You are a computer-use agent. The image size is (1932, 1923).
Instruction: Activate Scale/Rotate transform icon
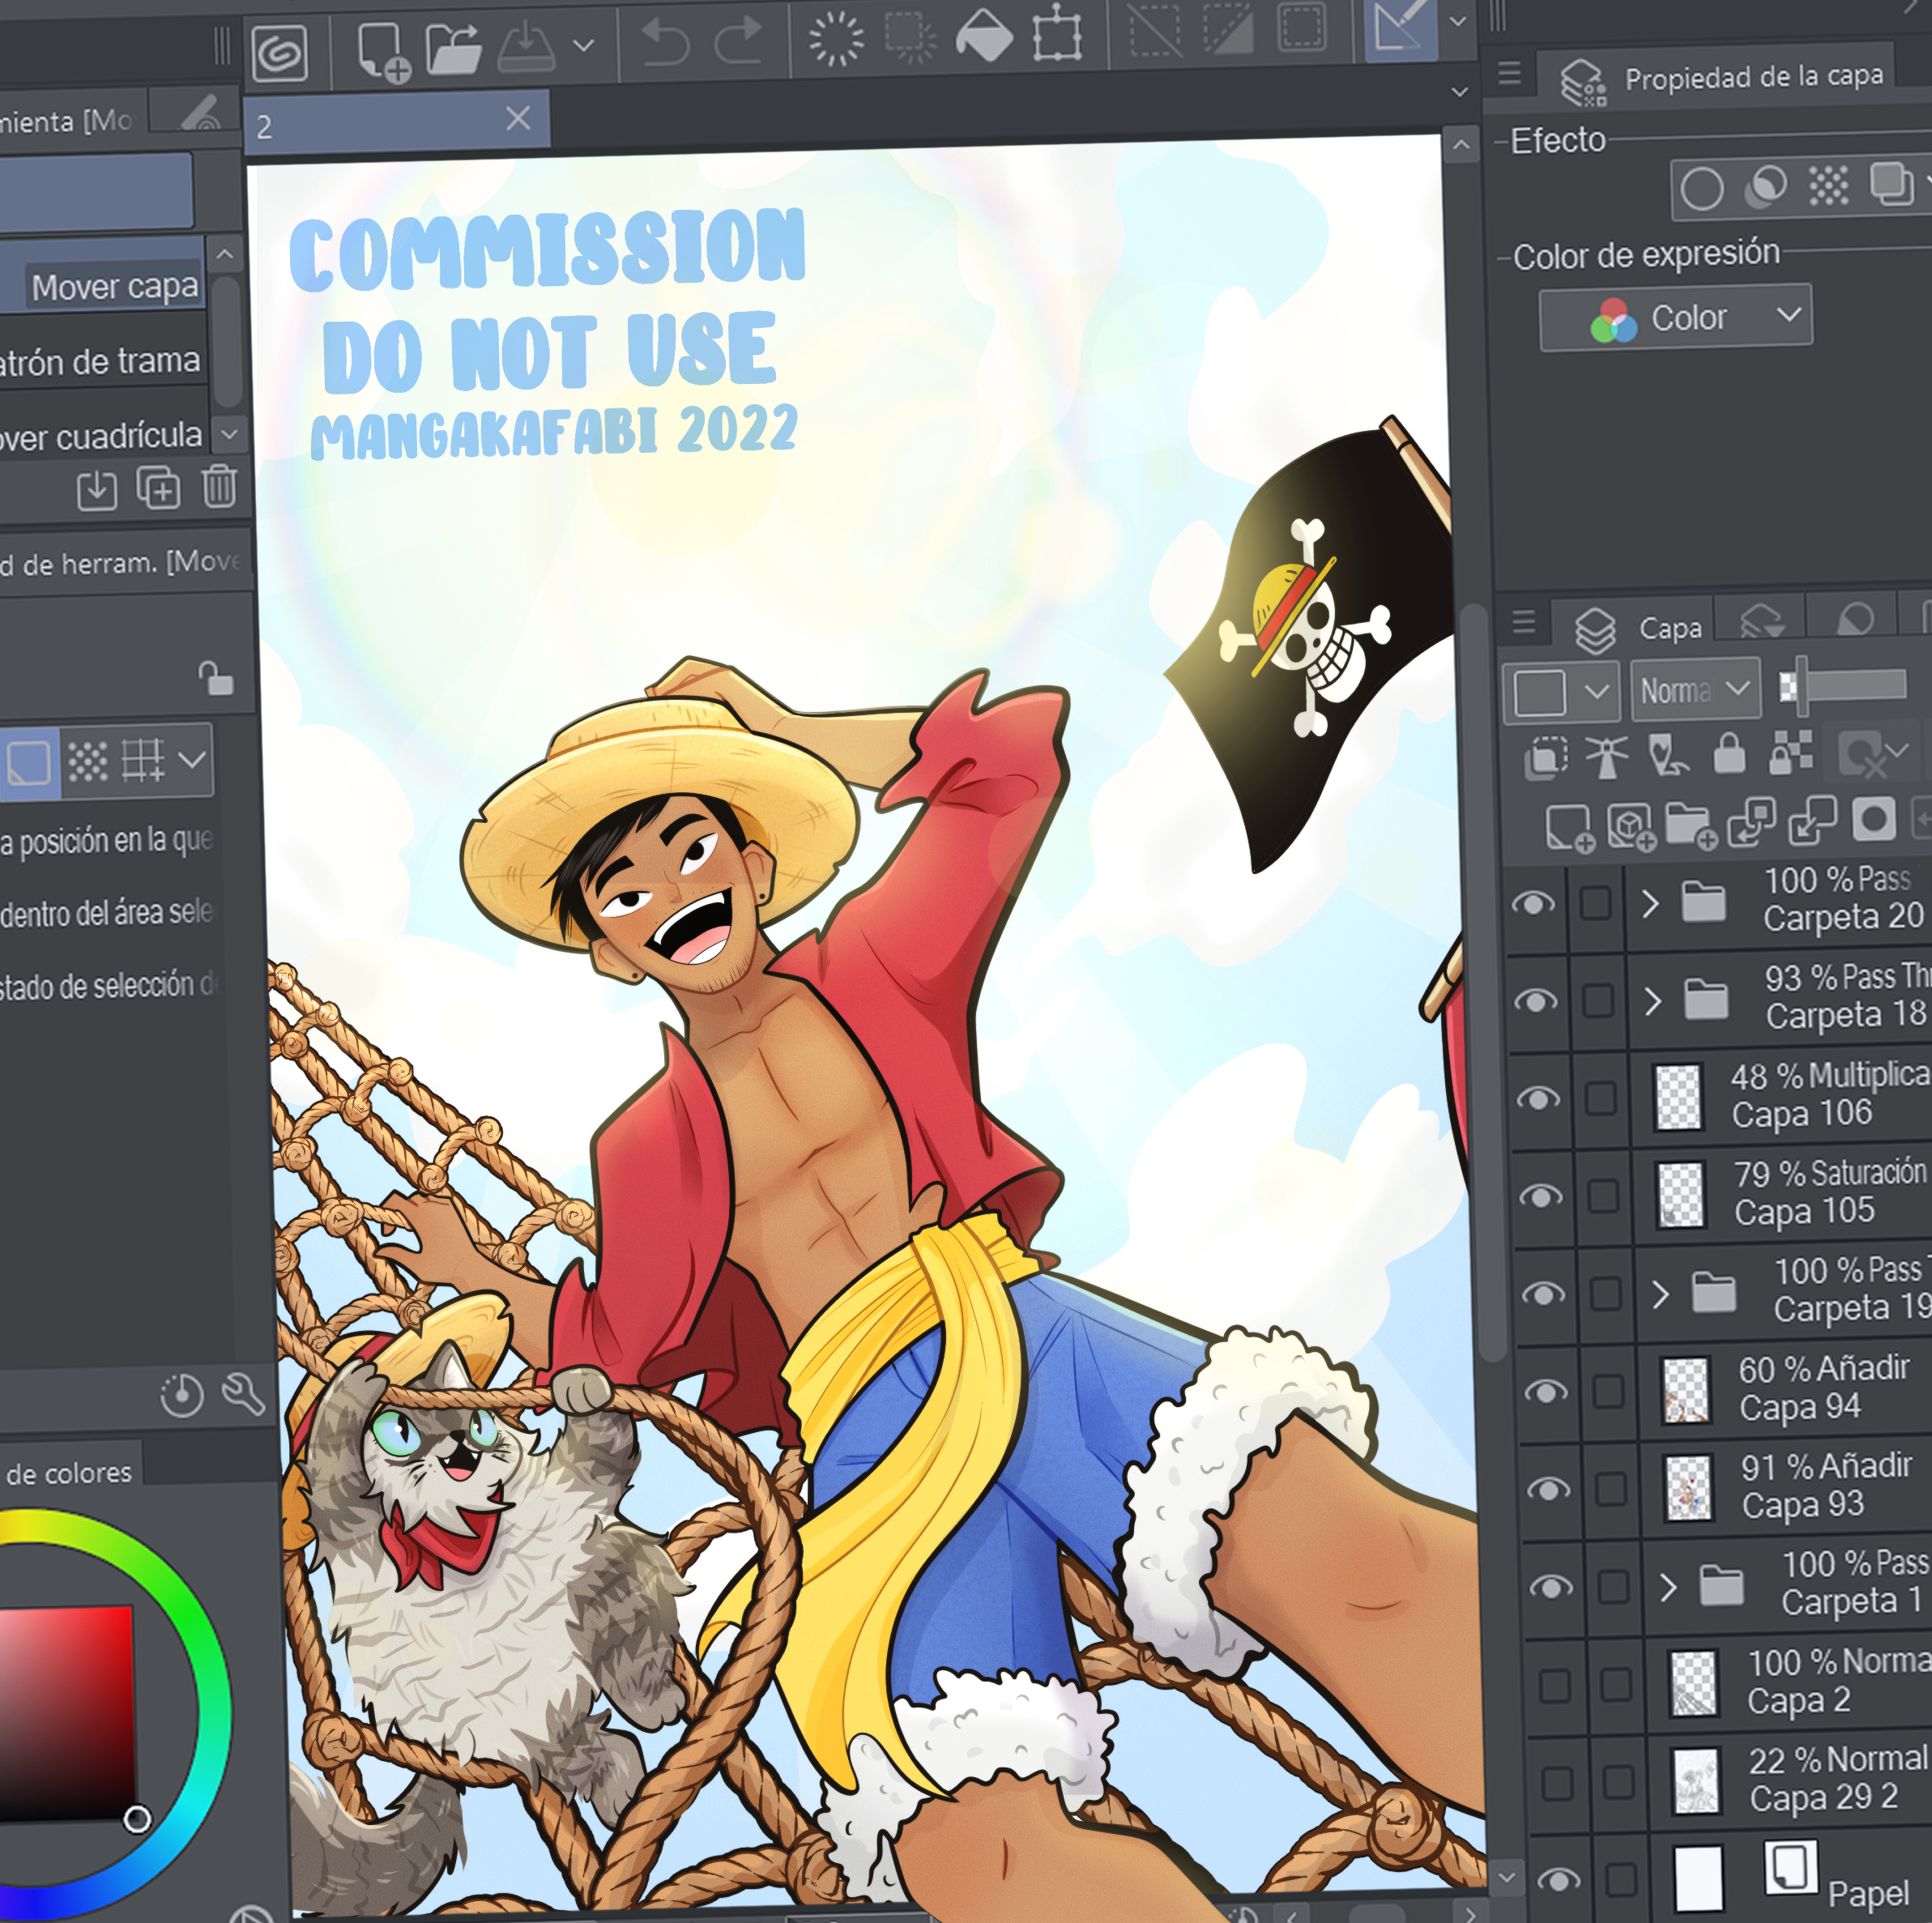click(1057, 33)
